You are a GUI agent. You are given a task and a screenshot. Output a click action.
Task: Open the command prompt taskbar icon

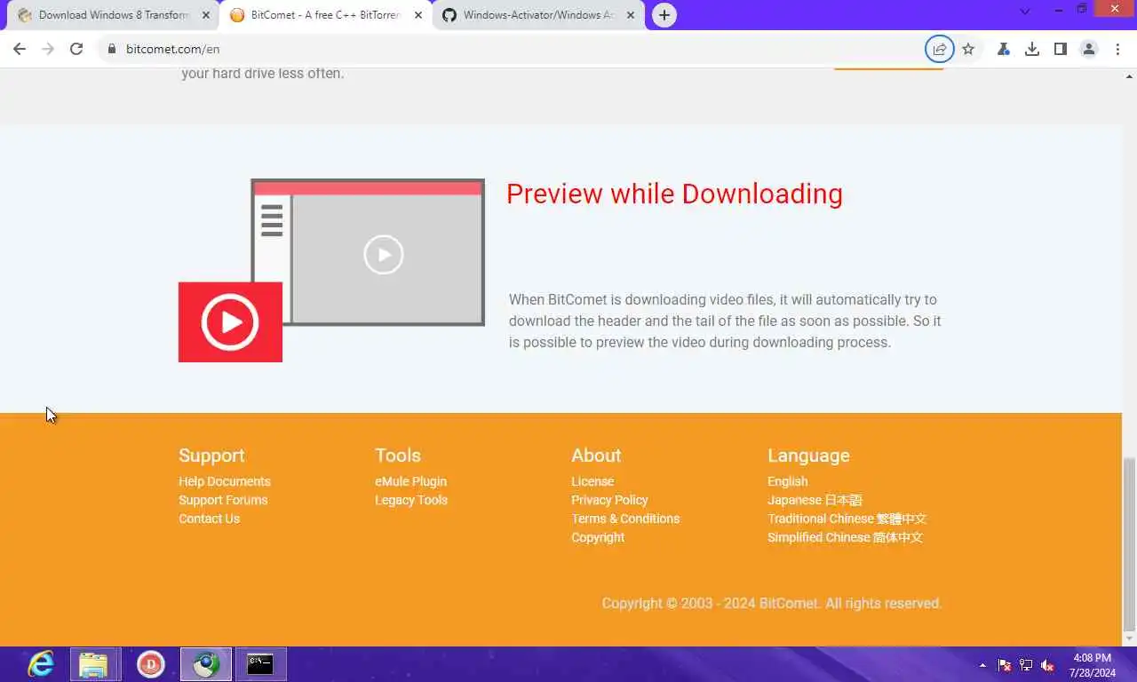[260, 664]
